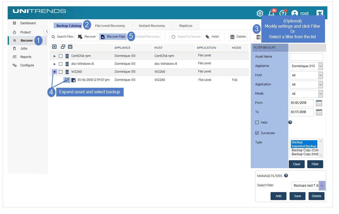339x214 pixels.
Task: Click the Asset Name filter input field
Action: coord(306,57)
